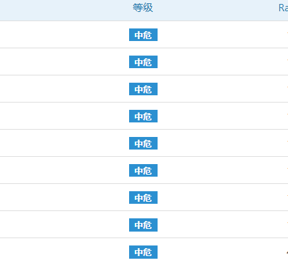Click the orange rank mark in seventh row

pyautogui.click(x=287, y=196)
